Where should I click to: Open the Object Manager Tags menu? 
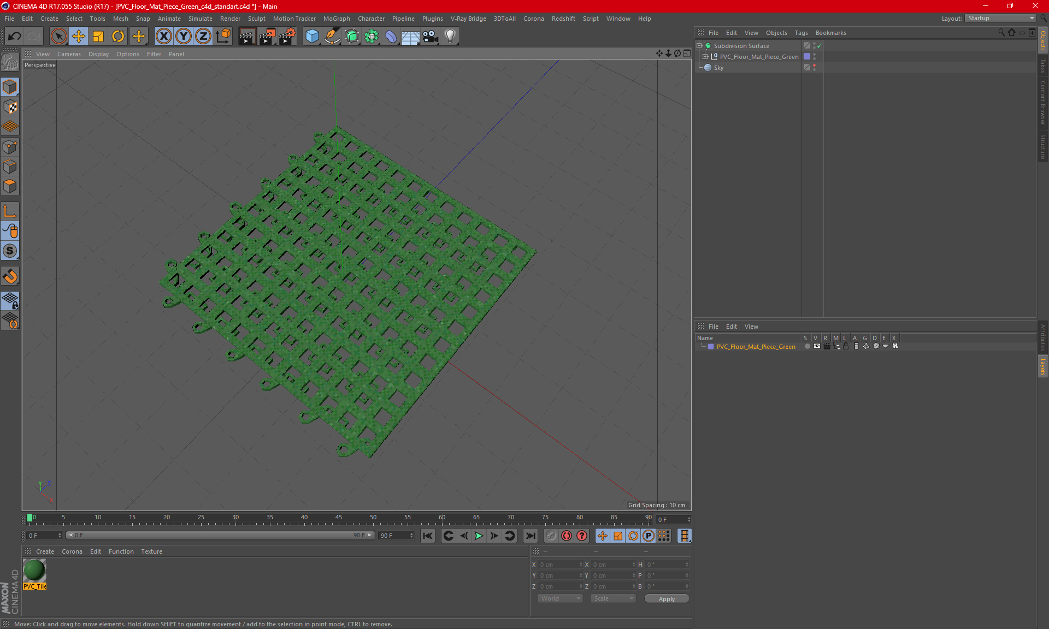[x=801, y=33]
